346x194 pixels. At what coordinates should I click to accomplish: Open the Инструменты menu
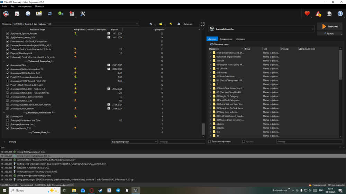tap(25, 6)
